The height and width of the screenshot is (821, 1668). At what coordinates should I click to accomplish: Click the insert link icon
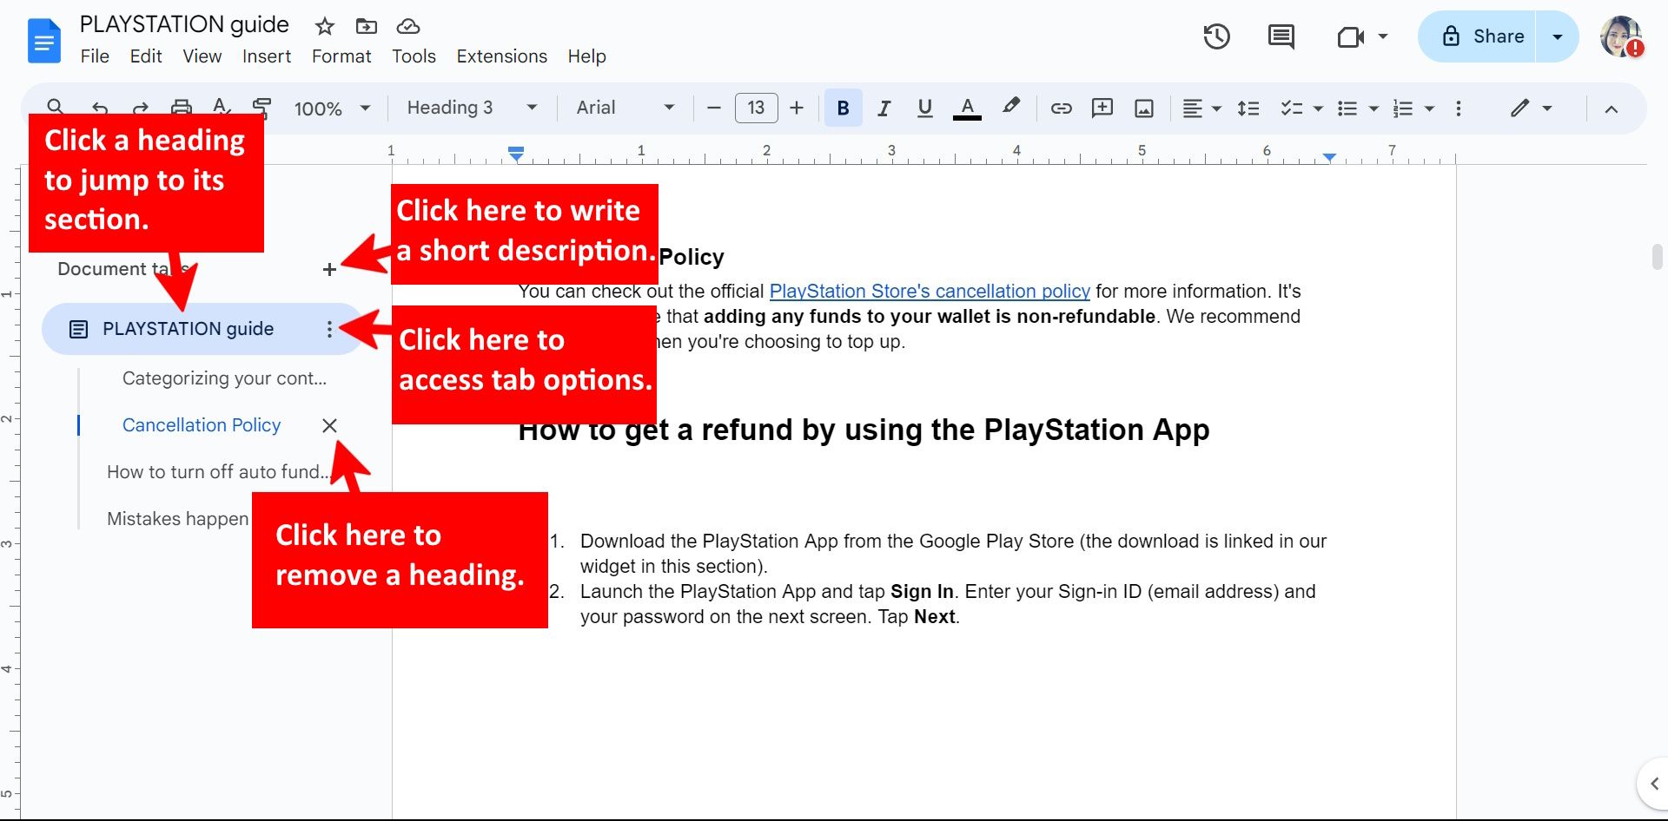[x=1061, y=108]
